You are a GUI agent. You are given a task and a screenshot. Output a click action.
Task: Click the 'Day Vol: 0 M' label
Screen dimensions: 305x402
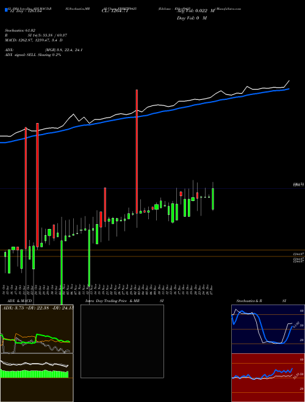pos(192,18)
